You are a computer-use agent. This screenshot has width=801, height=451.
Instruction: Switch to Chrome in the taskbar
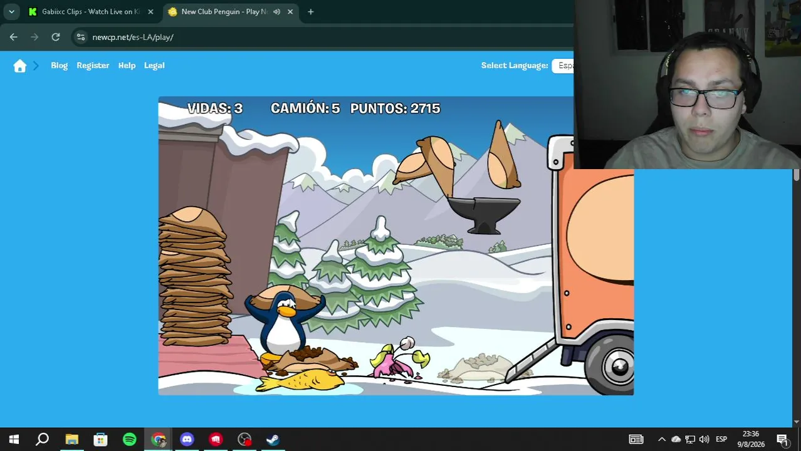[x=158, y=439]
